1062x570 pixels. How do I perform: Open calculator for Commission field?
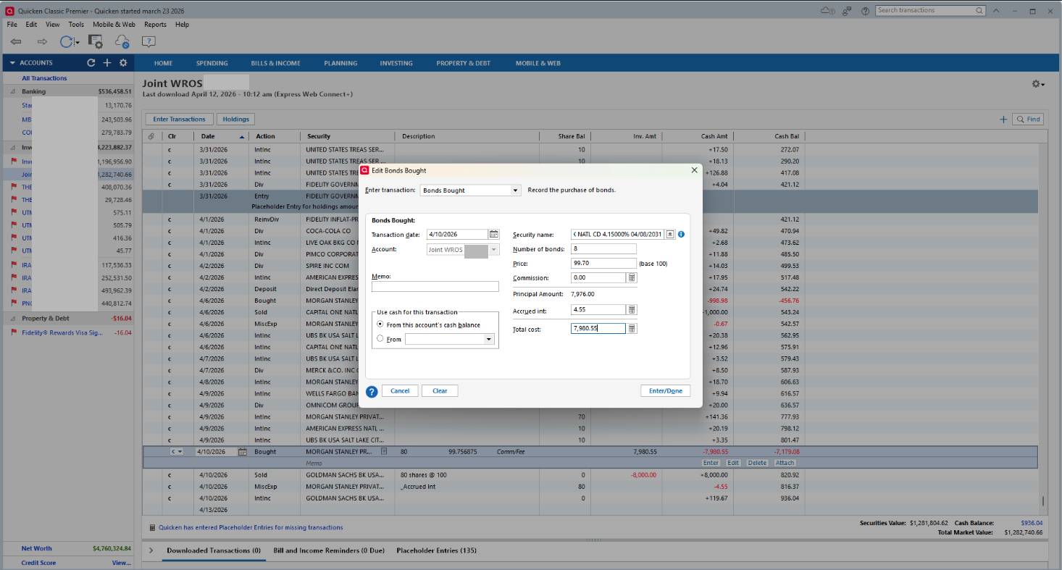(632, 277)
